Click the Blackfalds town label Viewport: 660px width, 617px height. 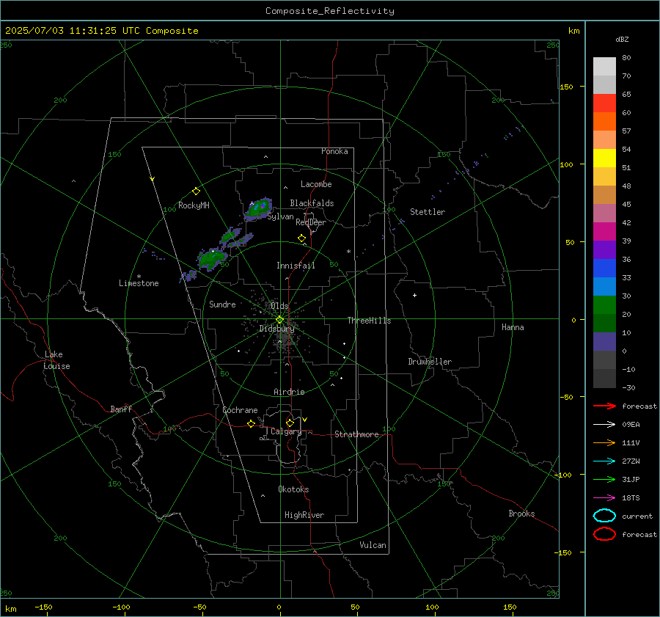(312, 203)
